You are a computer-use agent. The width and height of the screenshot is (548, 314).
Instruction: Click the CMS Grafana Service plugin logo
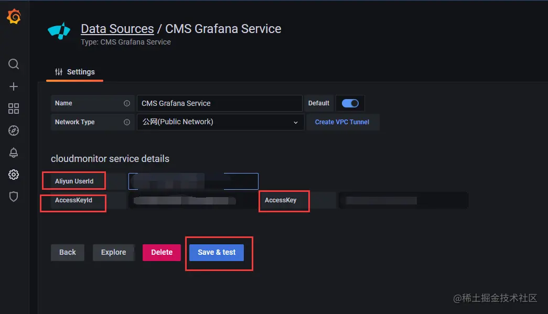(x=59, y=31)
